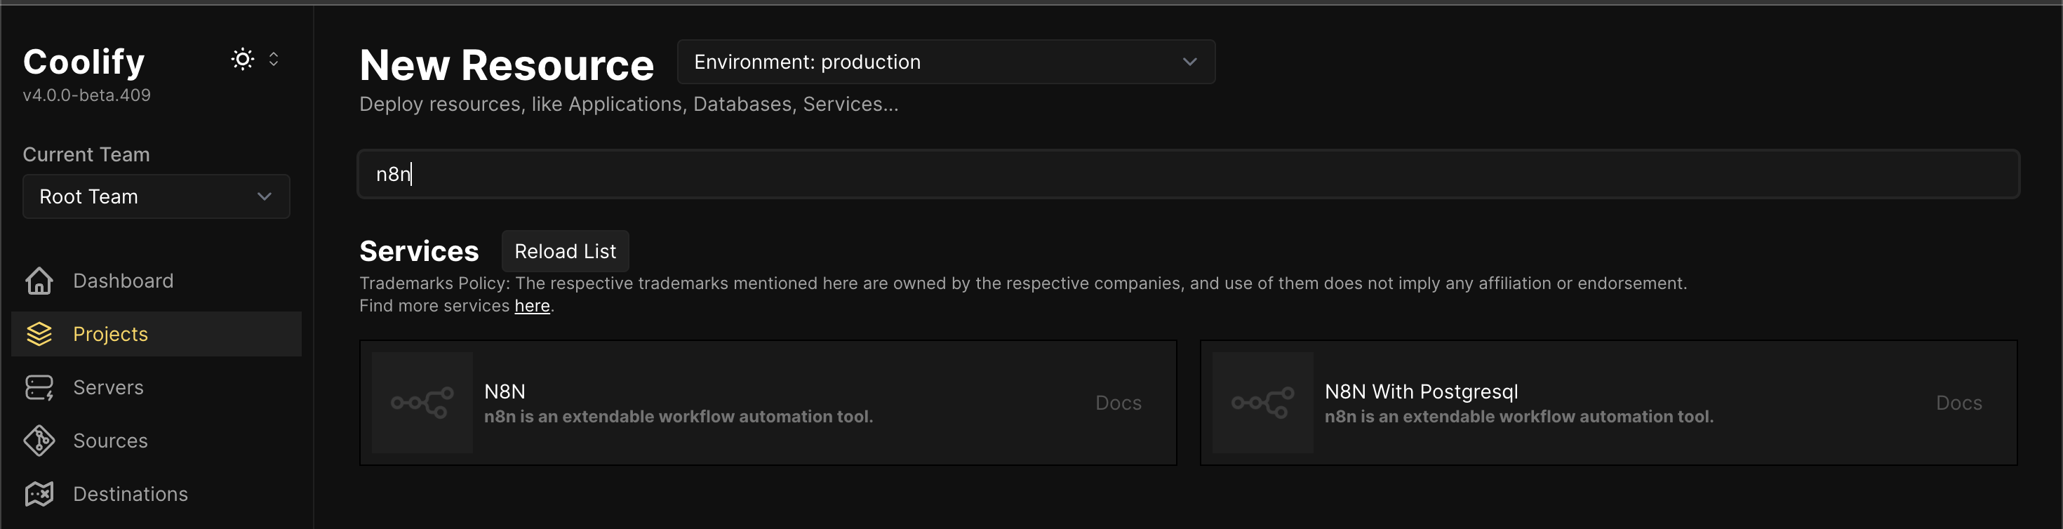Click the sun theme switcher icon

[243, 59]
